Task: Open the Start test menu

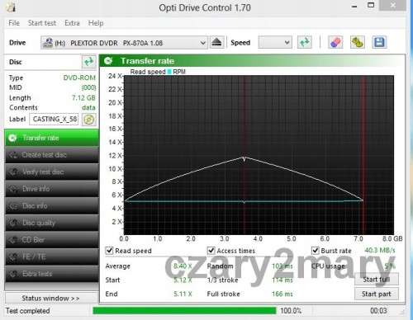Action: (x=42, y=23)
